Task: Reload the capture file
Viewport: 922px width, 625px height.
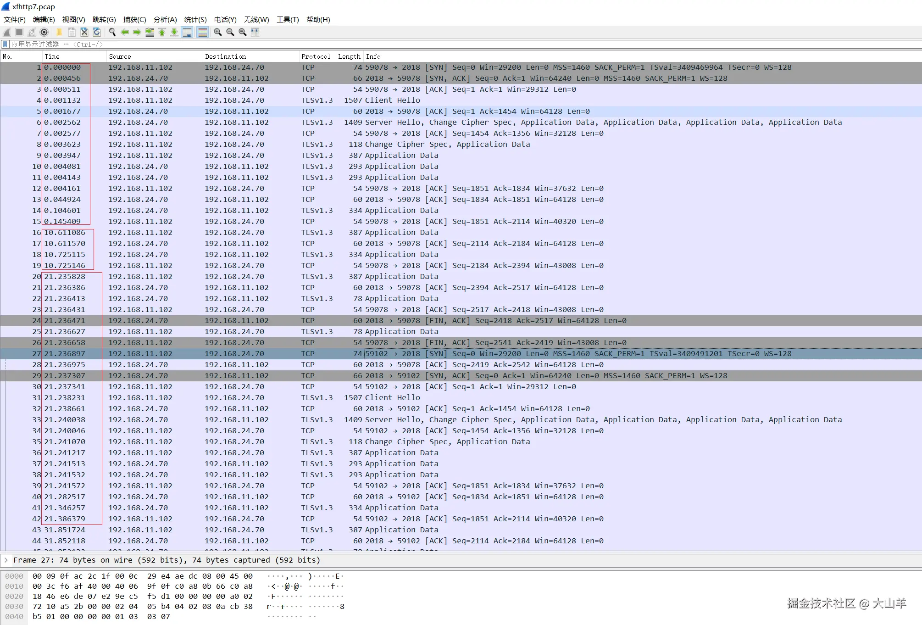Action: [97, 32]
